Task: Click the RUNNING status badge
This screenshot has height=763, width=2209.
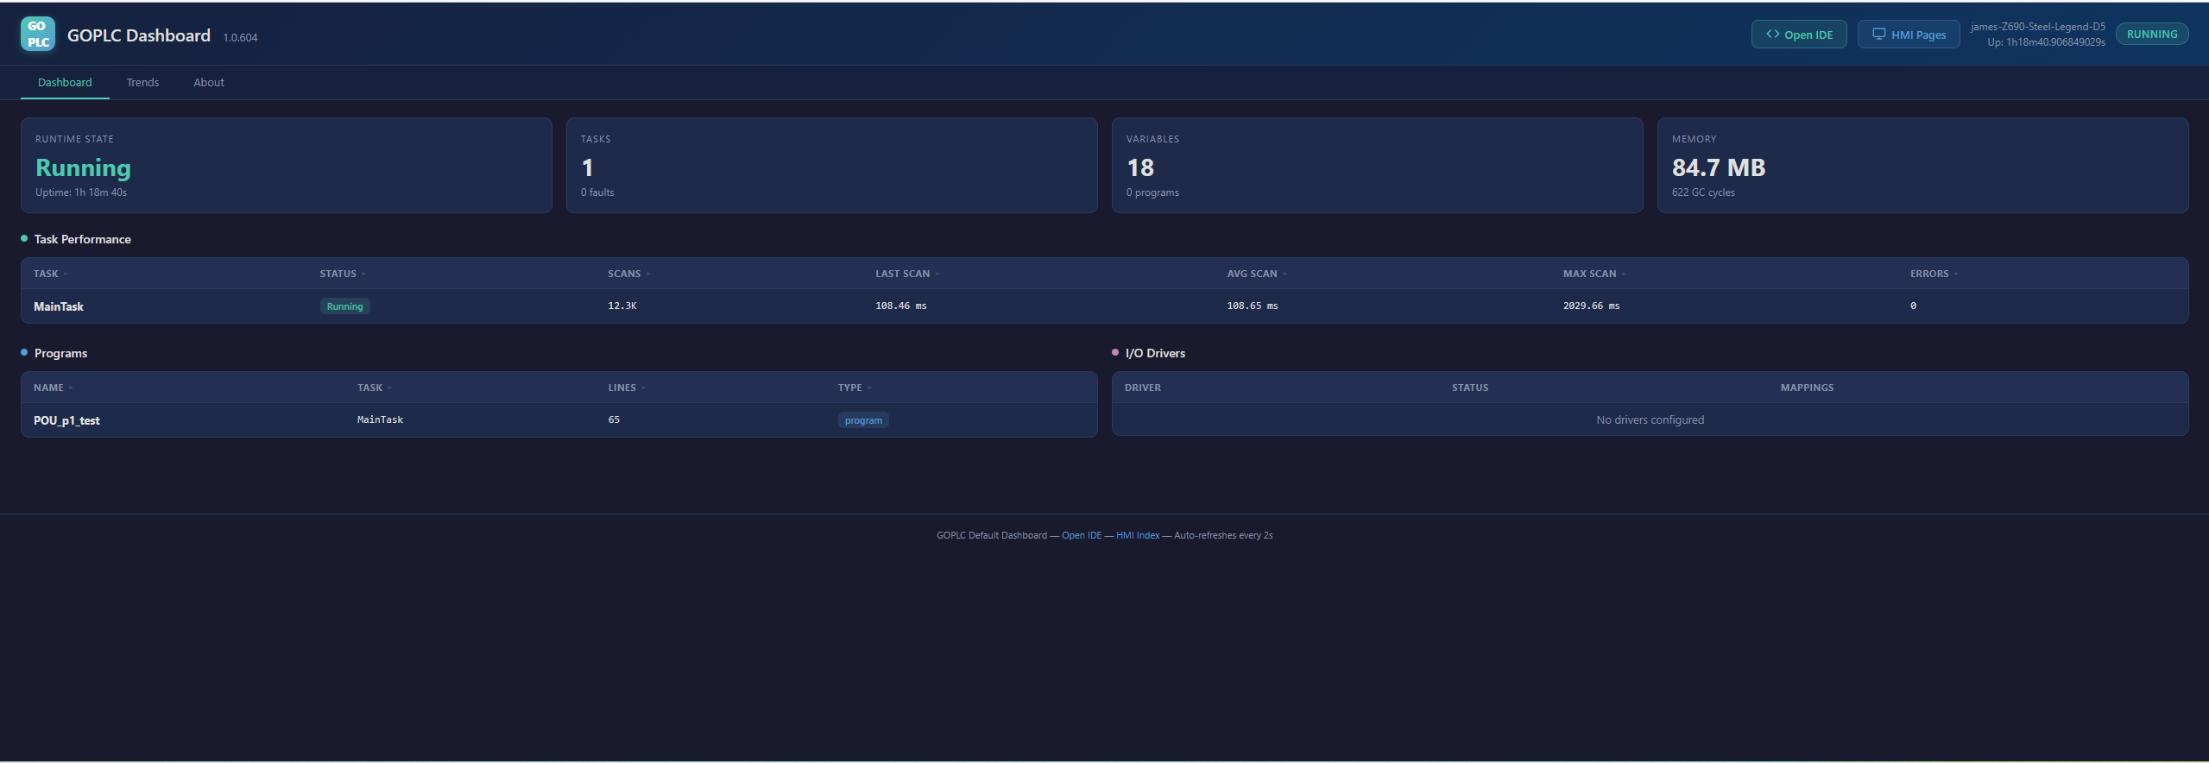Action: [x=2151, y=35]
